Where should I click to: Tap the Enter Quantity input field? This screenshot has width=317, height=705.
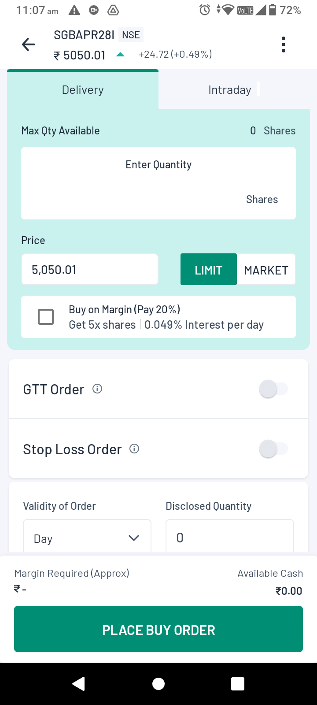(x=158, y=183)
